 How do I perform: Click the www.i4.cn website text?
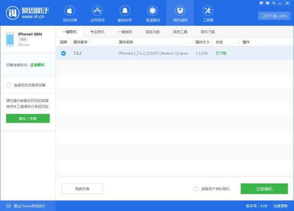33,17
